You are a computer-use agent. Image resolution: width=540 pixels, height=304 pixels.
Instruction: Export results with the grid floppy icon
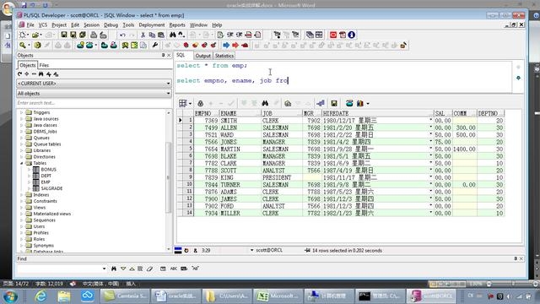[334, 103]
